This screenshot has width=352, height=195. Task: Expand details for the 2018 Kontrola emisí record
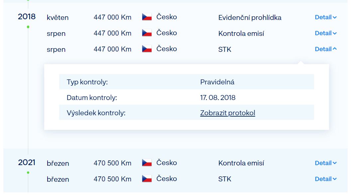pos(325,33)
